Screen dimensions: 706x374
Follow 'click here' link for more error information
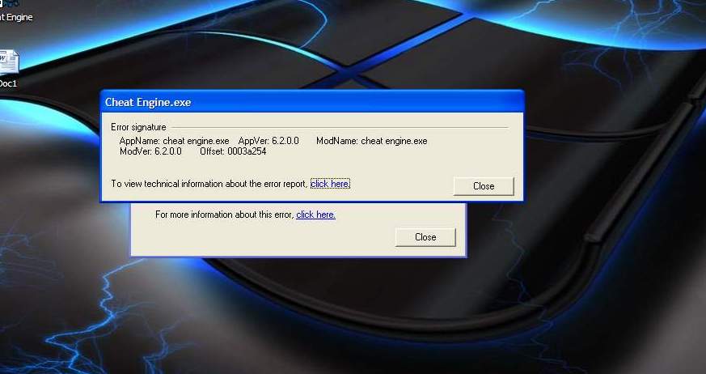coord(315,215)
